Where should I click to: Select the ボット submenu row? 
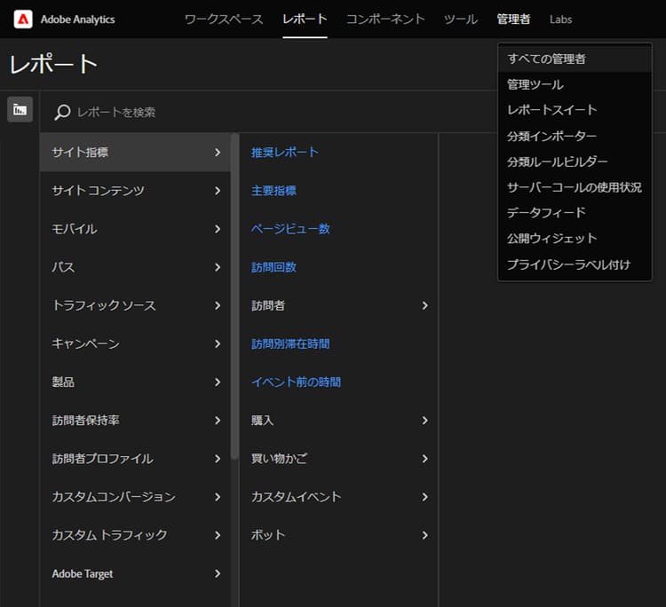[339, 535]
